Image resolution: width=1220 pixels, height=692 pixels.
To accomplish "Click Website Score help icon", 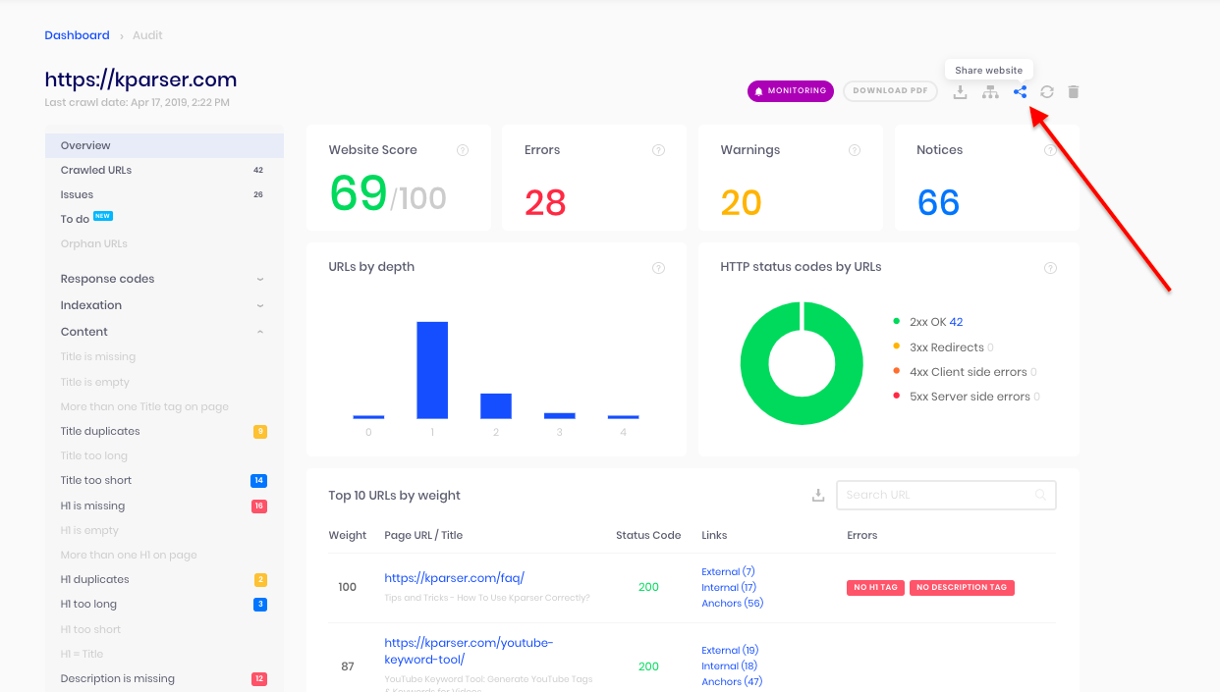I will tap(463, 150).
